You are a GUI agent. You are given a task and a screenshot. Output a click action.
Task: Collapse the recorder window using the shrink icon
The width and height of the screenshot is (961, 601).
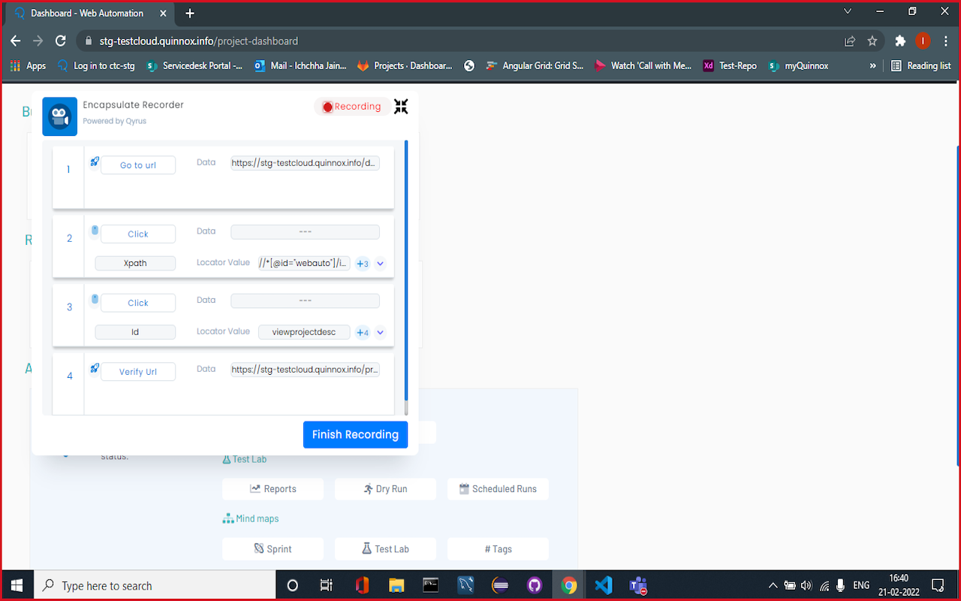[401, 107]
